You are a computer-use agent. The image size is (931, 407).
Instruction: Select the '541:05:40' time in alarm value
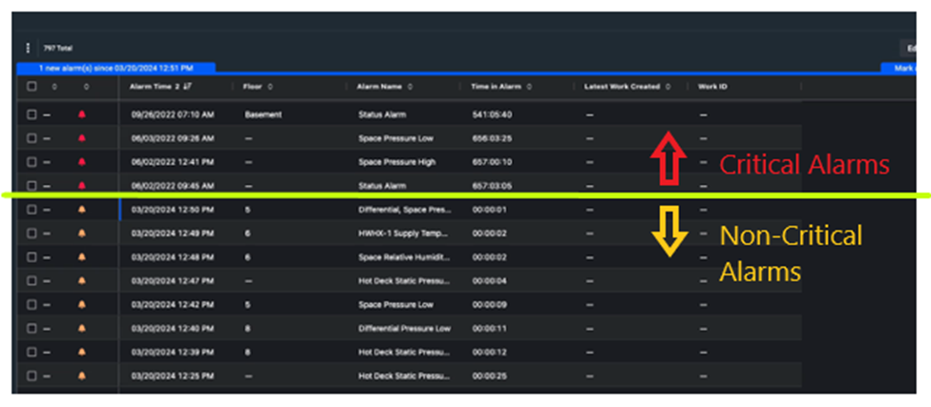[492, 115]
